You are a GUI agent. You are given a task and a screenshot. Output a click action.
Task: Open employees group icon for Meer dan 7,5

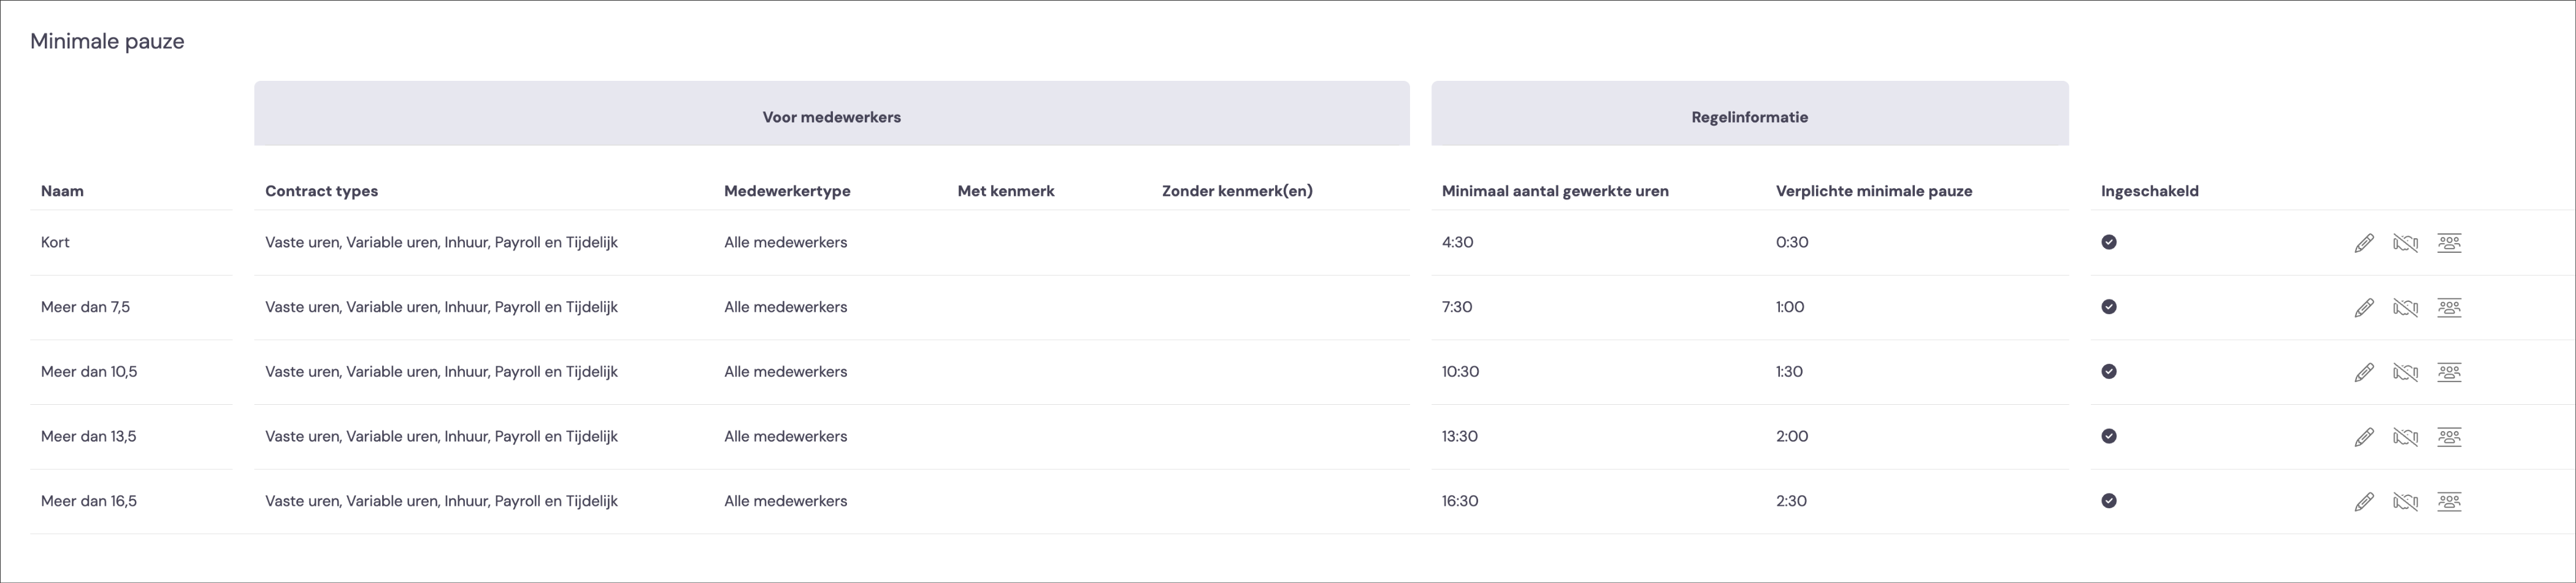coord(2449,307)
